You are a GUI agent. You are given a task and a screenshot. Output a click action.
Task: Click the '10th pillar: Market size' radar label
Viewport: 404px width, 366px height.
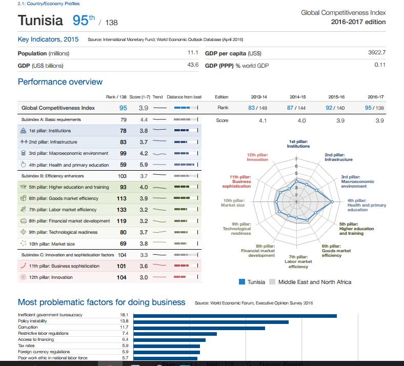click(x=233, y=202)
